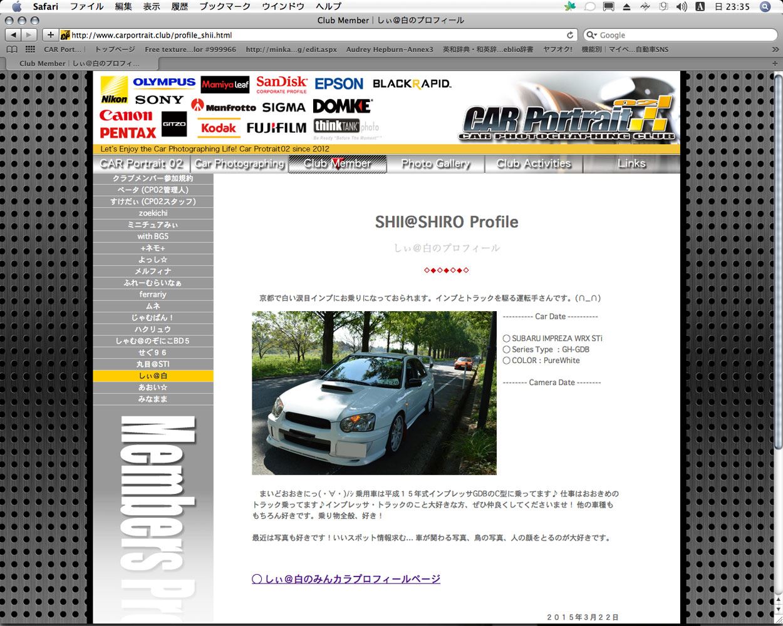Screen dimensions: 783x626
Task: Open the activity monitor wave icon
Action: pos(645,6)
